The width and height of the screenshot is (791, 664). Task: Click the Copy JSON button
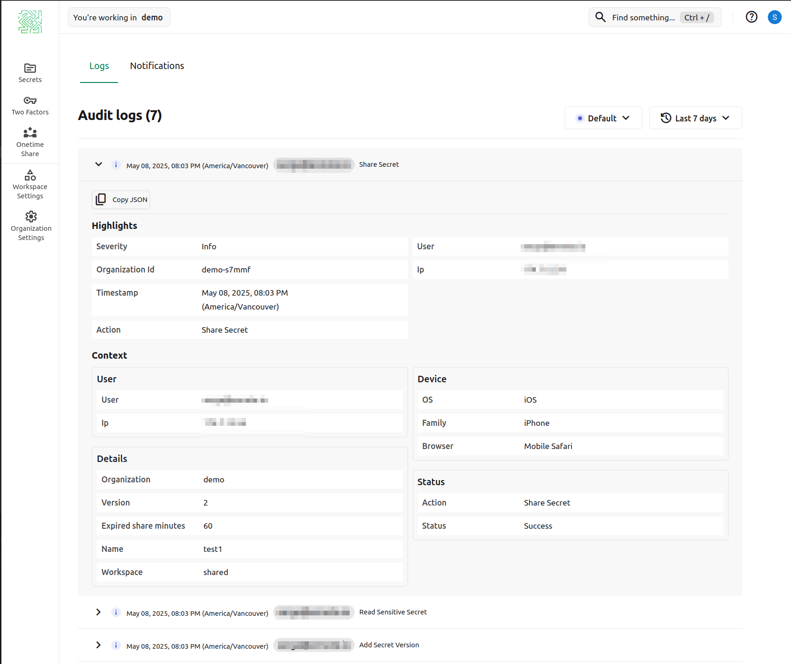[121, 199]
